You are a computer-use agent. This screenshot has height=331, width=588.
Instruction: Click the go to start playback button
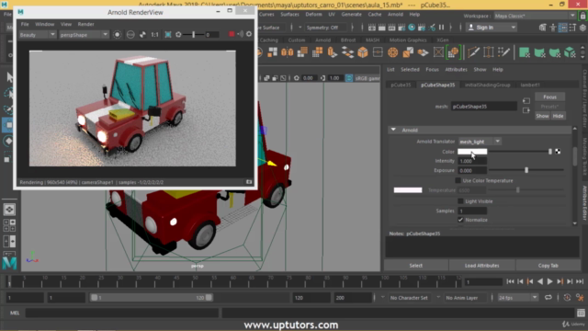[510, 281]
